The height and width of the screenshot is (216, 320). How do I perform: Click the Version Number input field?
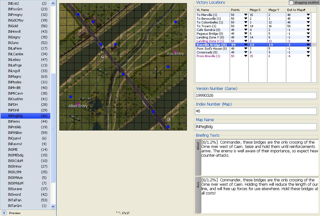pyautogui.click(x=256, y=96)
